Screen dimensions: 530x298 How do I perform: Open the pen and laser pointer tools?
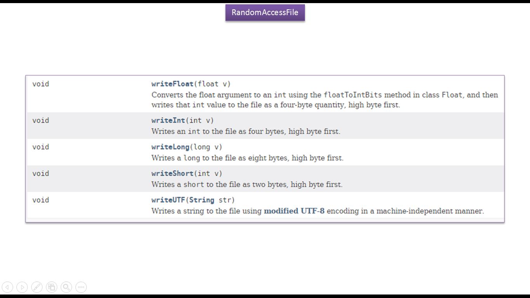37,287
